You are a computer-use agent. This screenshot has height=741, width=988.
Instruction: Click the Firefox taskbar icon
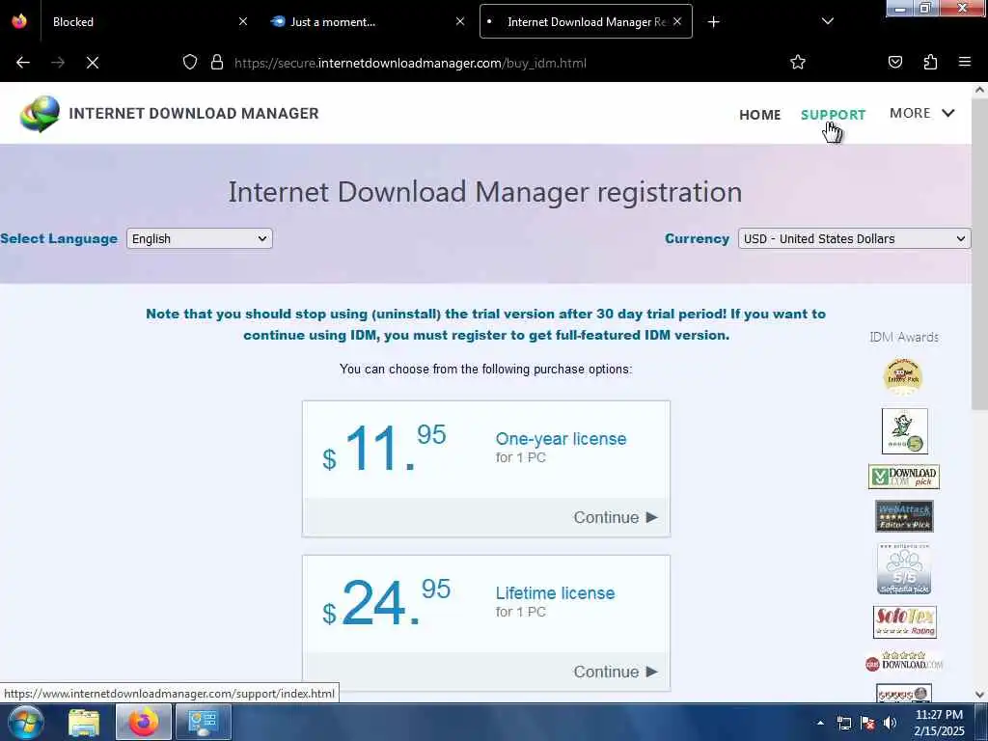[143, 722]
